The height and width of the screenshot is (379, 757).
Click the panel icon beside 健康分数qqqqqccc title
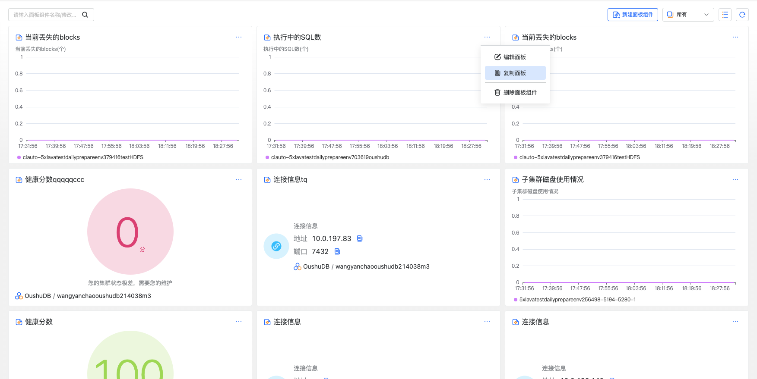coord(19,180)
